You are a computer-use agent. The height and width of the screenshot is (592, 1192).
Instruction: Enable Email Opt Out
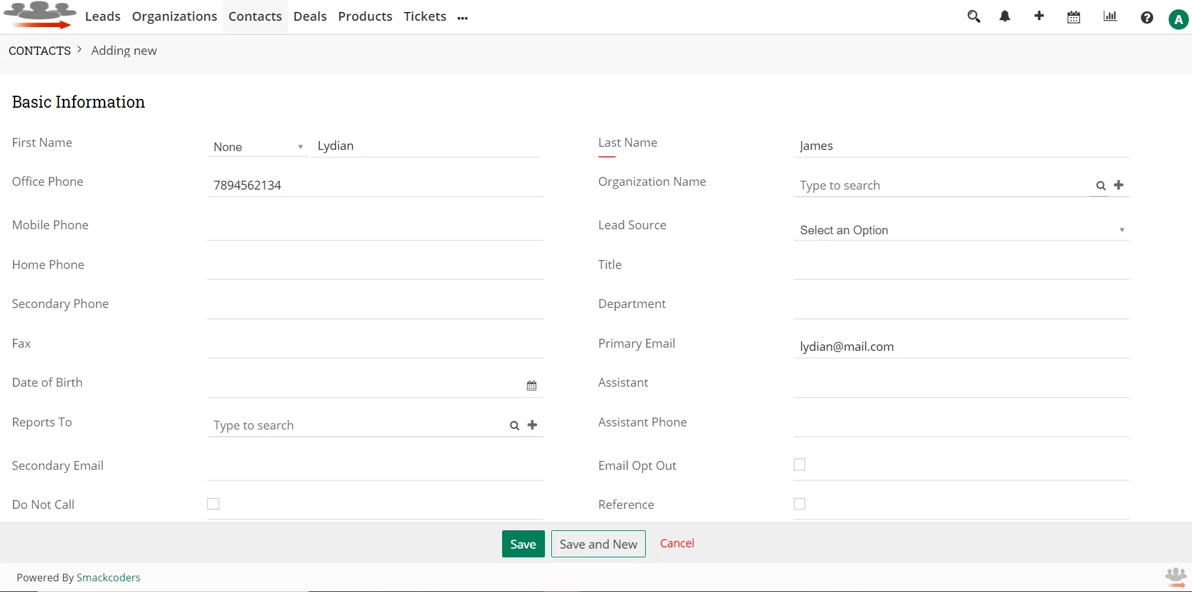(x=799, y=464)
